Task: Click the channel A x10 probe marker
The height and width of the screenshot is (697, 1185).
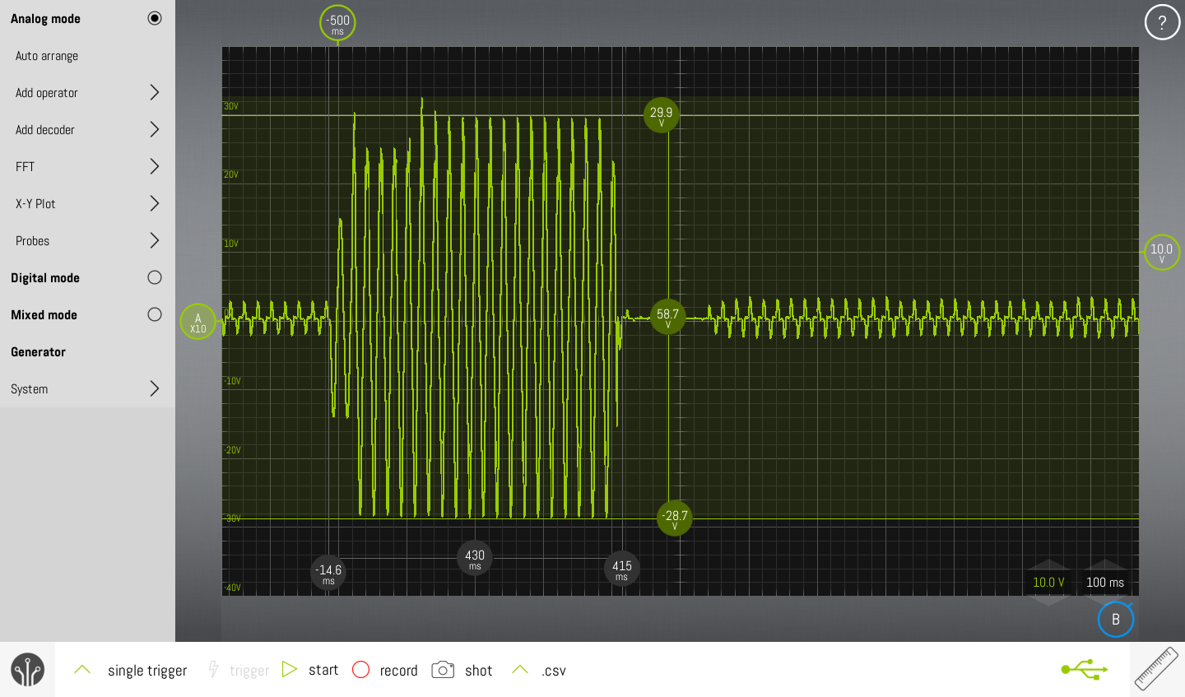Action: pos(197,322)
